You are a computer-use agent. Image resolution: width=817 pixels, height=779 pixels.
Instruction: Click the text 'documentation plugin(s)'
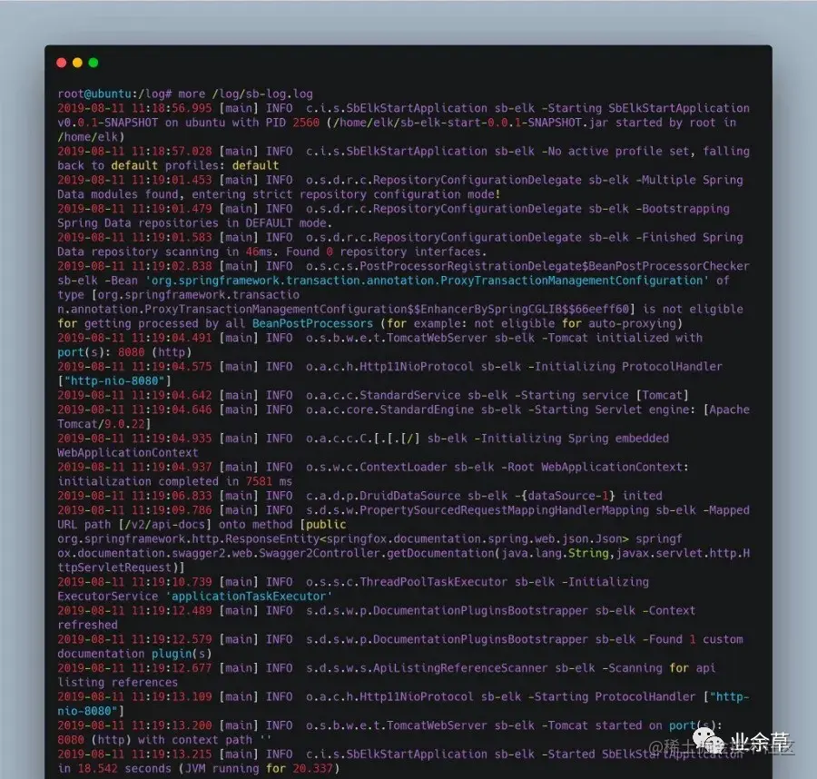134,654
